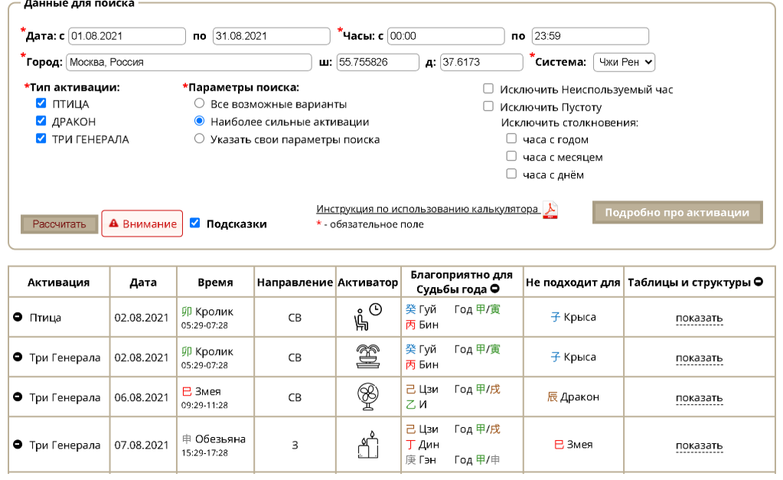783x480 pixels.
Task: Uncheck the ДРАКОН activation type
Action: [x=41, y=122]
